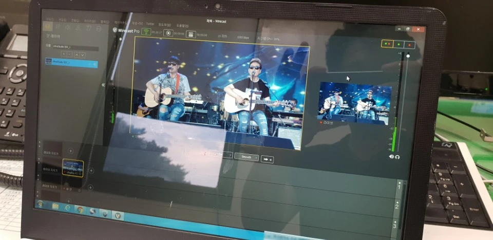Open the 도움말 (Help) menu

point(182,25)
